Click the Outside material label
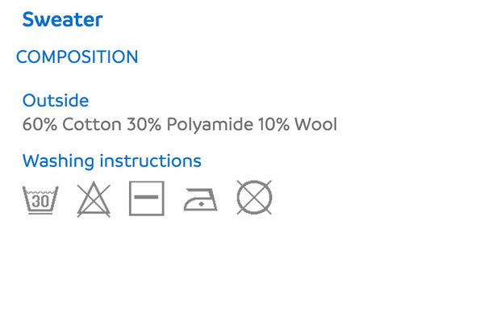 [56, 100]
